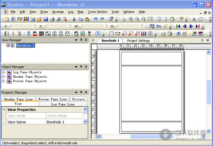Open the Object Manager panel dropdown arrow
Image resolution: width=213 pixels, height=146 pixels.
coord(76,67)
